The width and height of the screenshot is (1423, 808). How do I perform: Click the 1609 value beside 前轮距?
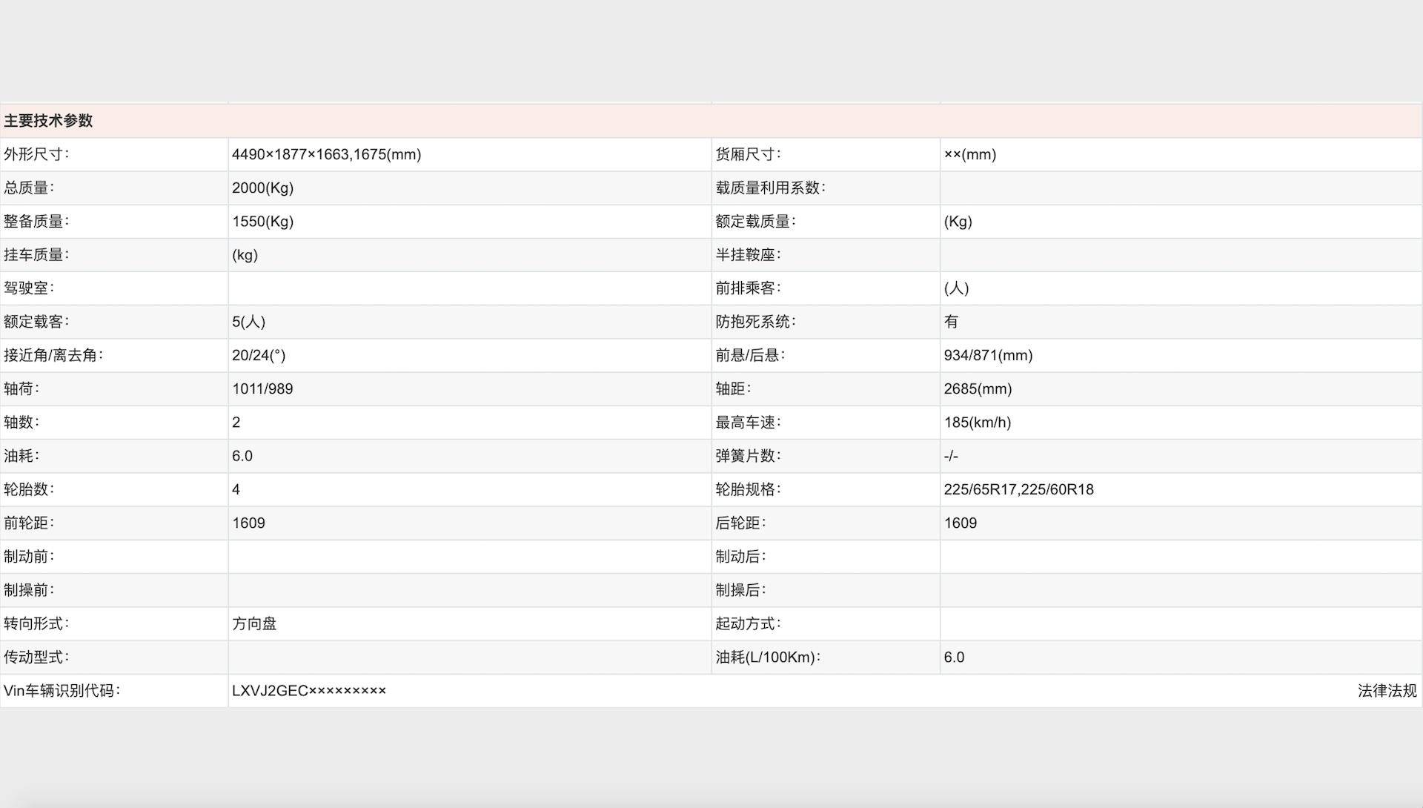[248, 523]
